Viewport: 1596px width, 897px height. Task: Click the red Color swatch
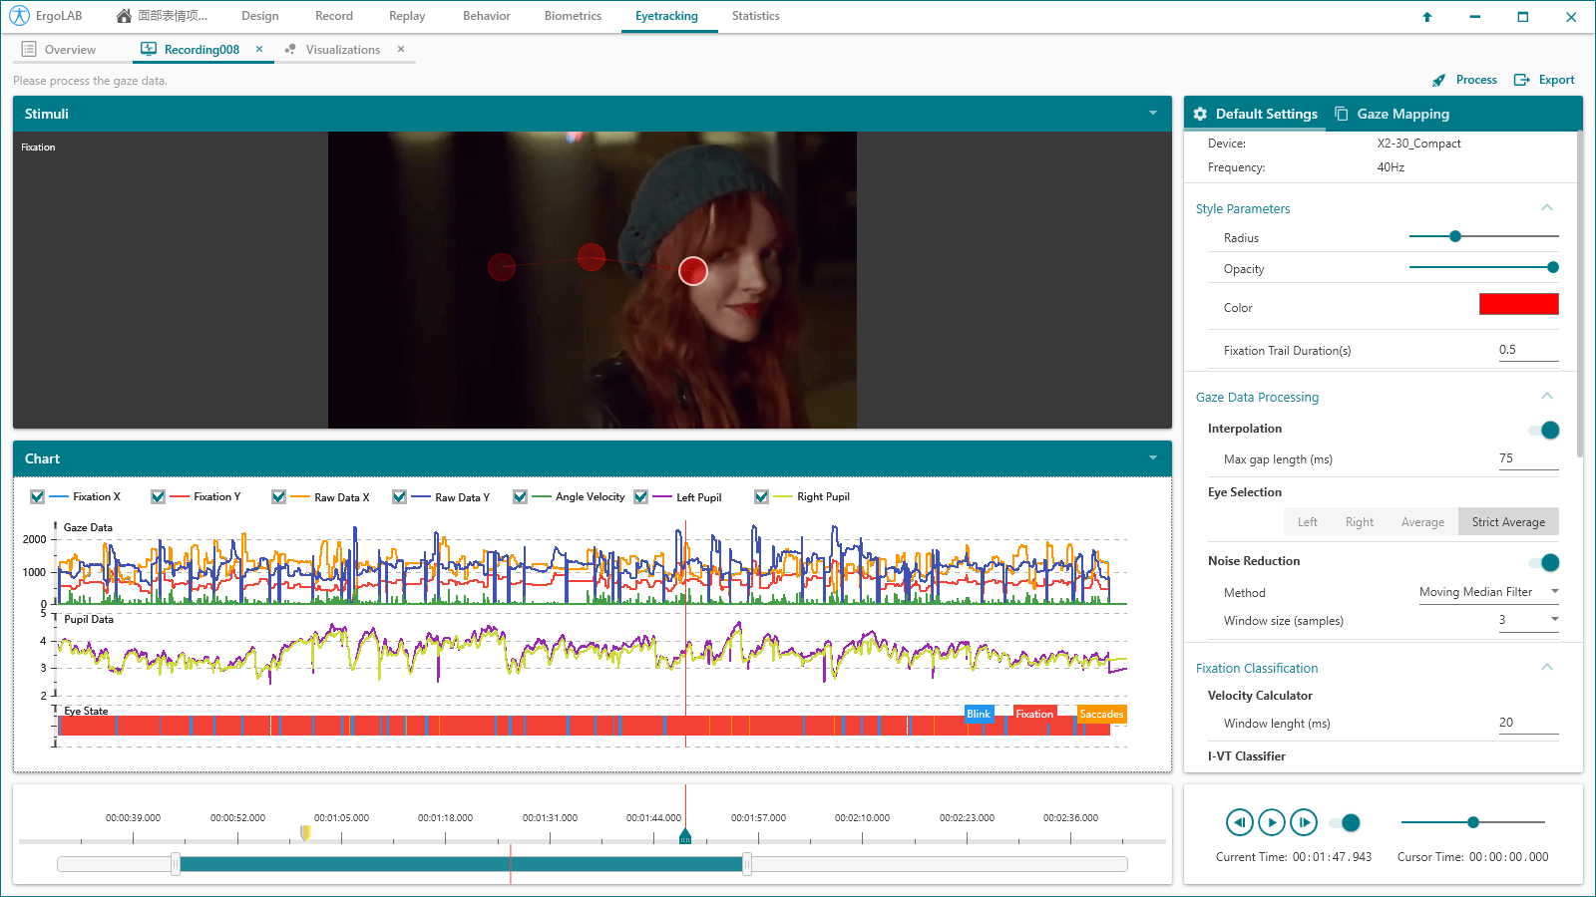pyautogui.click(x=1518, y=305)
